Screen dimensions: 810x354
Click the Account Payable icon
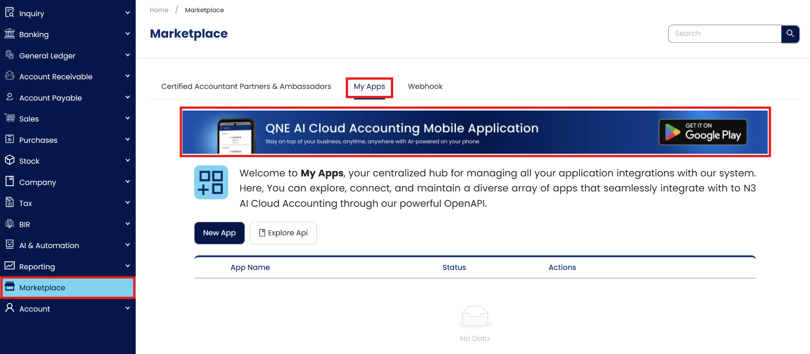[x=9, y=97]
